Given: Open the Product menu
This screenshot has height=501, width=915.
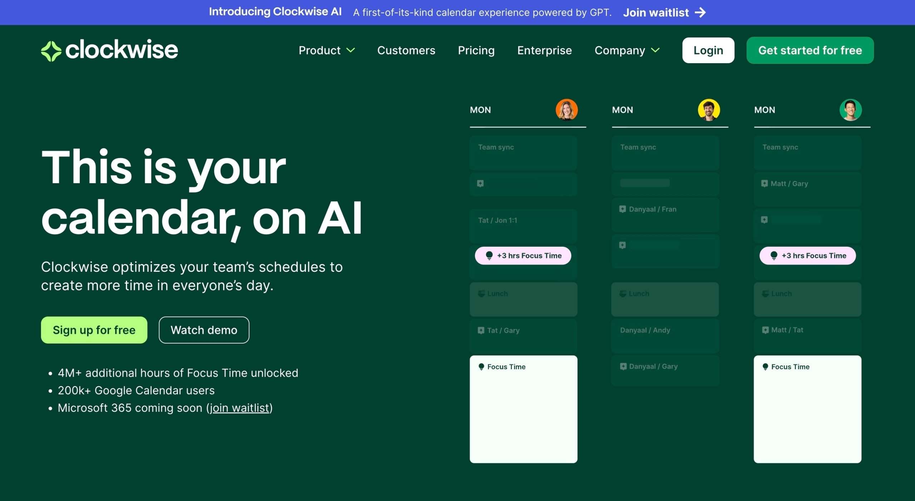Looking at the screenshot, I should (x=327, y=50).
